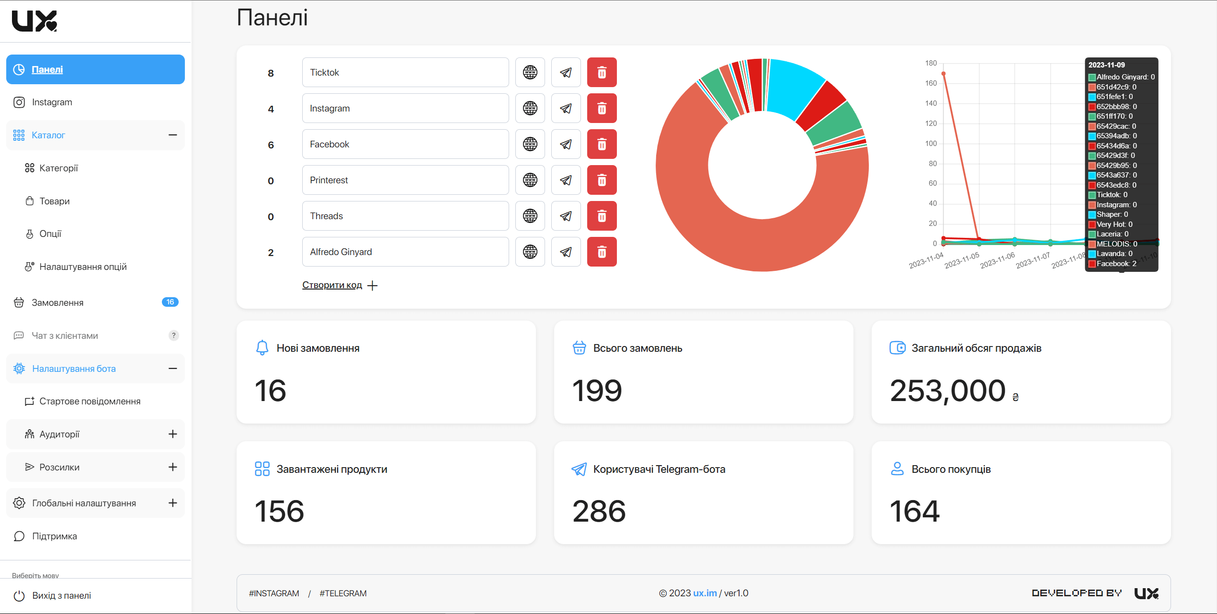Collapse the Каталог section
The width and height of the screenshot is (1217, 614).
tap(173, 135)
